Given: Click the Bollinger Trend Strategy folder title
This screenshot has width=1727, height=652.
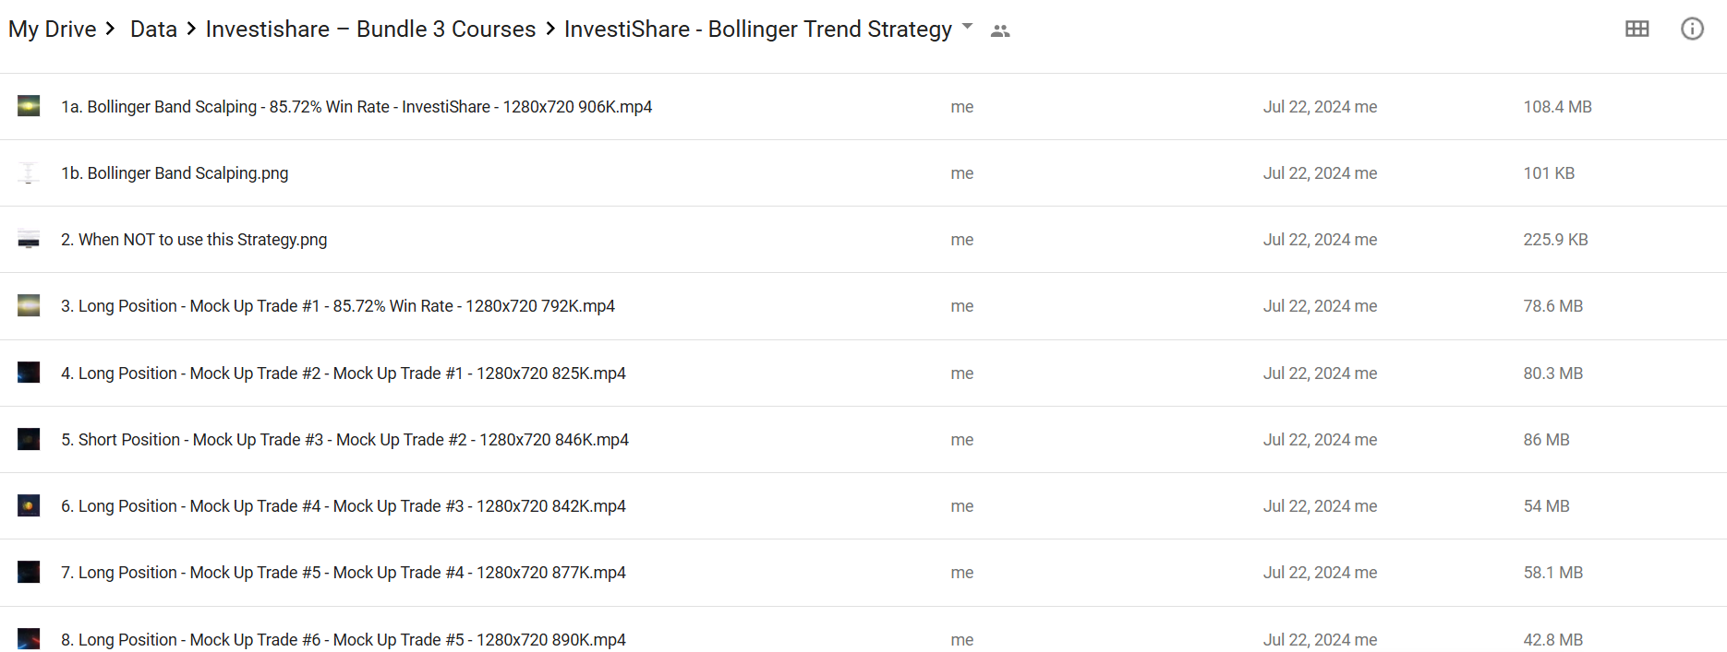Looking at the screenshot, I should click(x=757, y=30).
